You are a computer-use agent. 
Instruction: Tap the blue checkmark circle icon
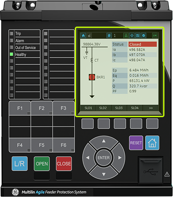[144, 36]
